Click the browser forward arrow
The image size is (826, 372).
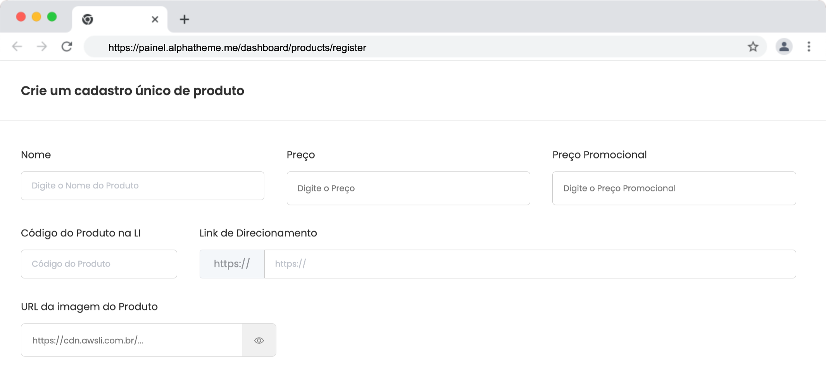coord(42,47)
